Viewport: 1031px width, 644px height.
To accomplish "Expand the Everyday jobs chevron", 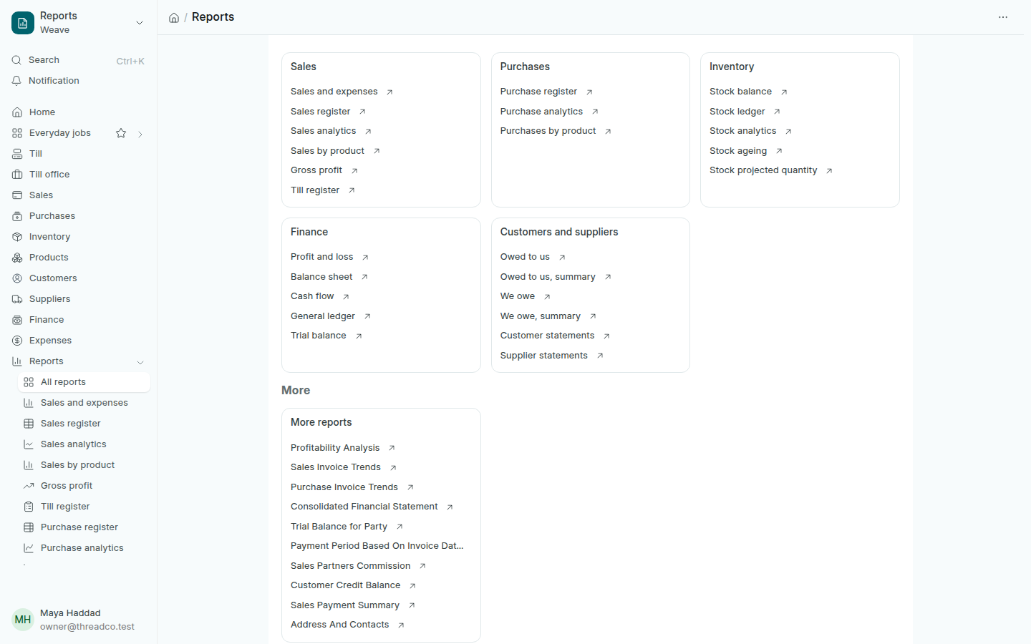I will pyautogui.click(x=140, y=134).
